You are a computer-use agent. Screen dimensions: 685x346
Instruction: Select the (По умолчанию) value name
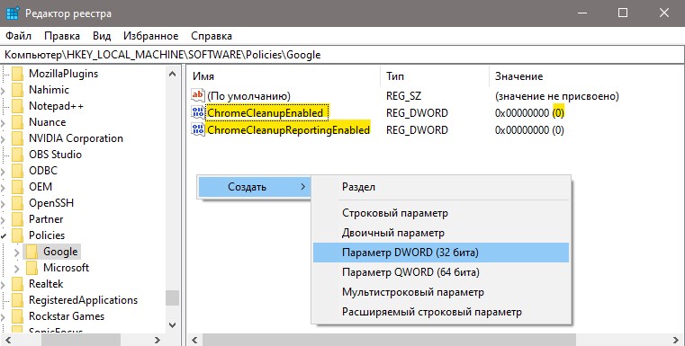(248, 96)
